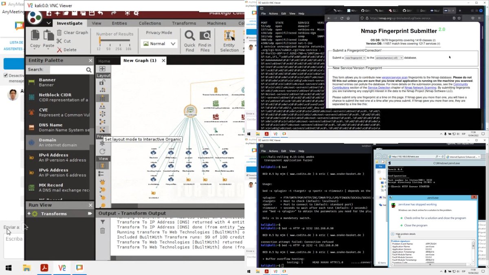
Task: Switch to the Collections ribbon tab
Action: [x=150, y=23]
